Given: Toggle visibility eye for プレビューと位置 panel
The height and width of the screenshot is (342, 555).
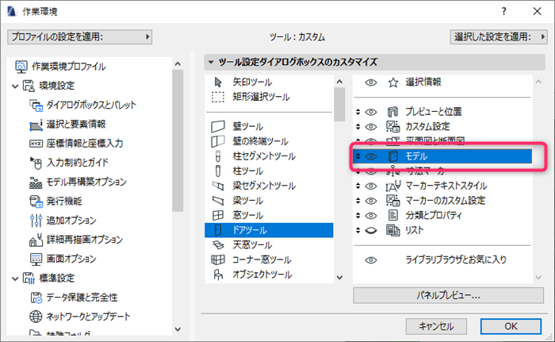Looking at the screenshot, I should [370, 112].
